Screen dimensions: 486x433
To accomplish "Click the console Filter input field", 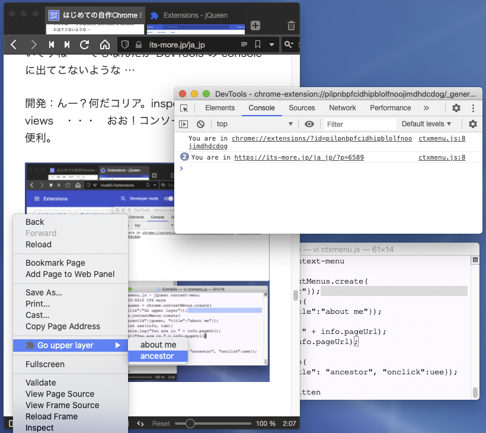I will point(360,124).
